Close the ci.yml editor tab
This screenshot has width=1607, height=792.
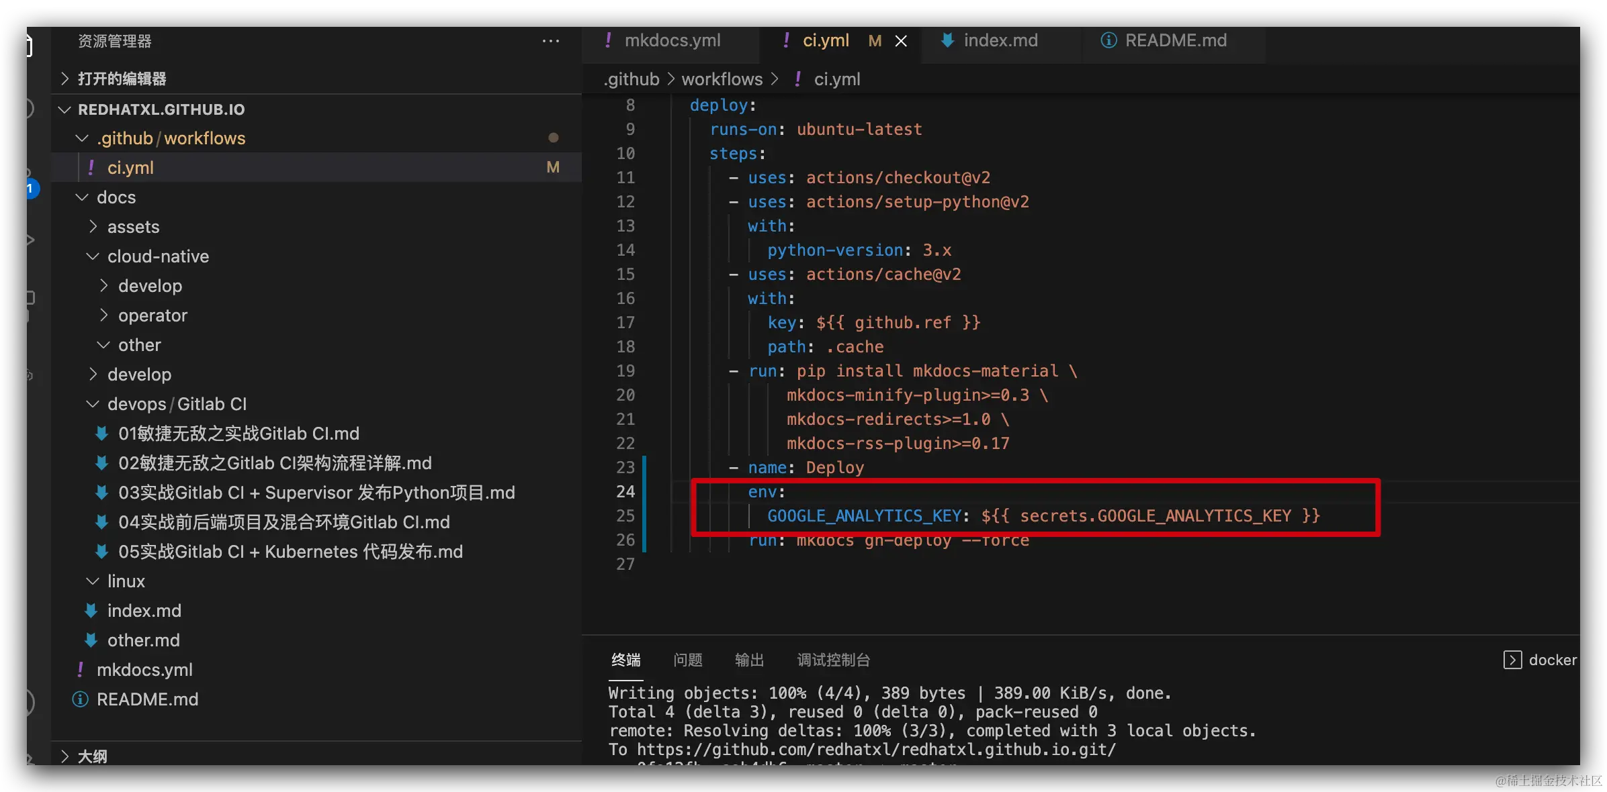click(901, 41)
